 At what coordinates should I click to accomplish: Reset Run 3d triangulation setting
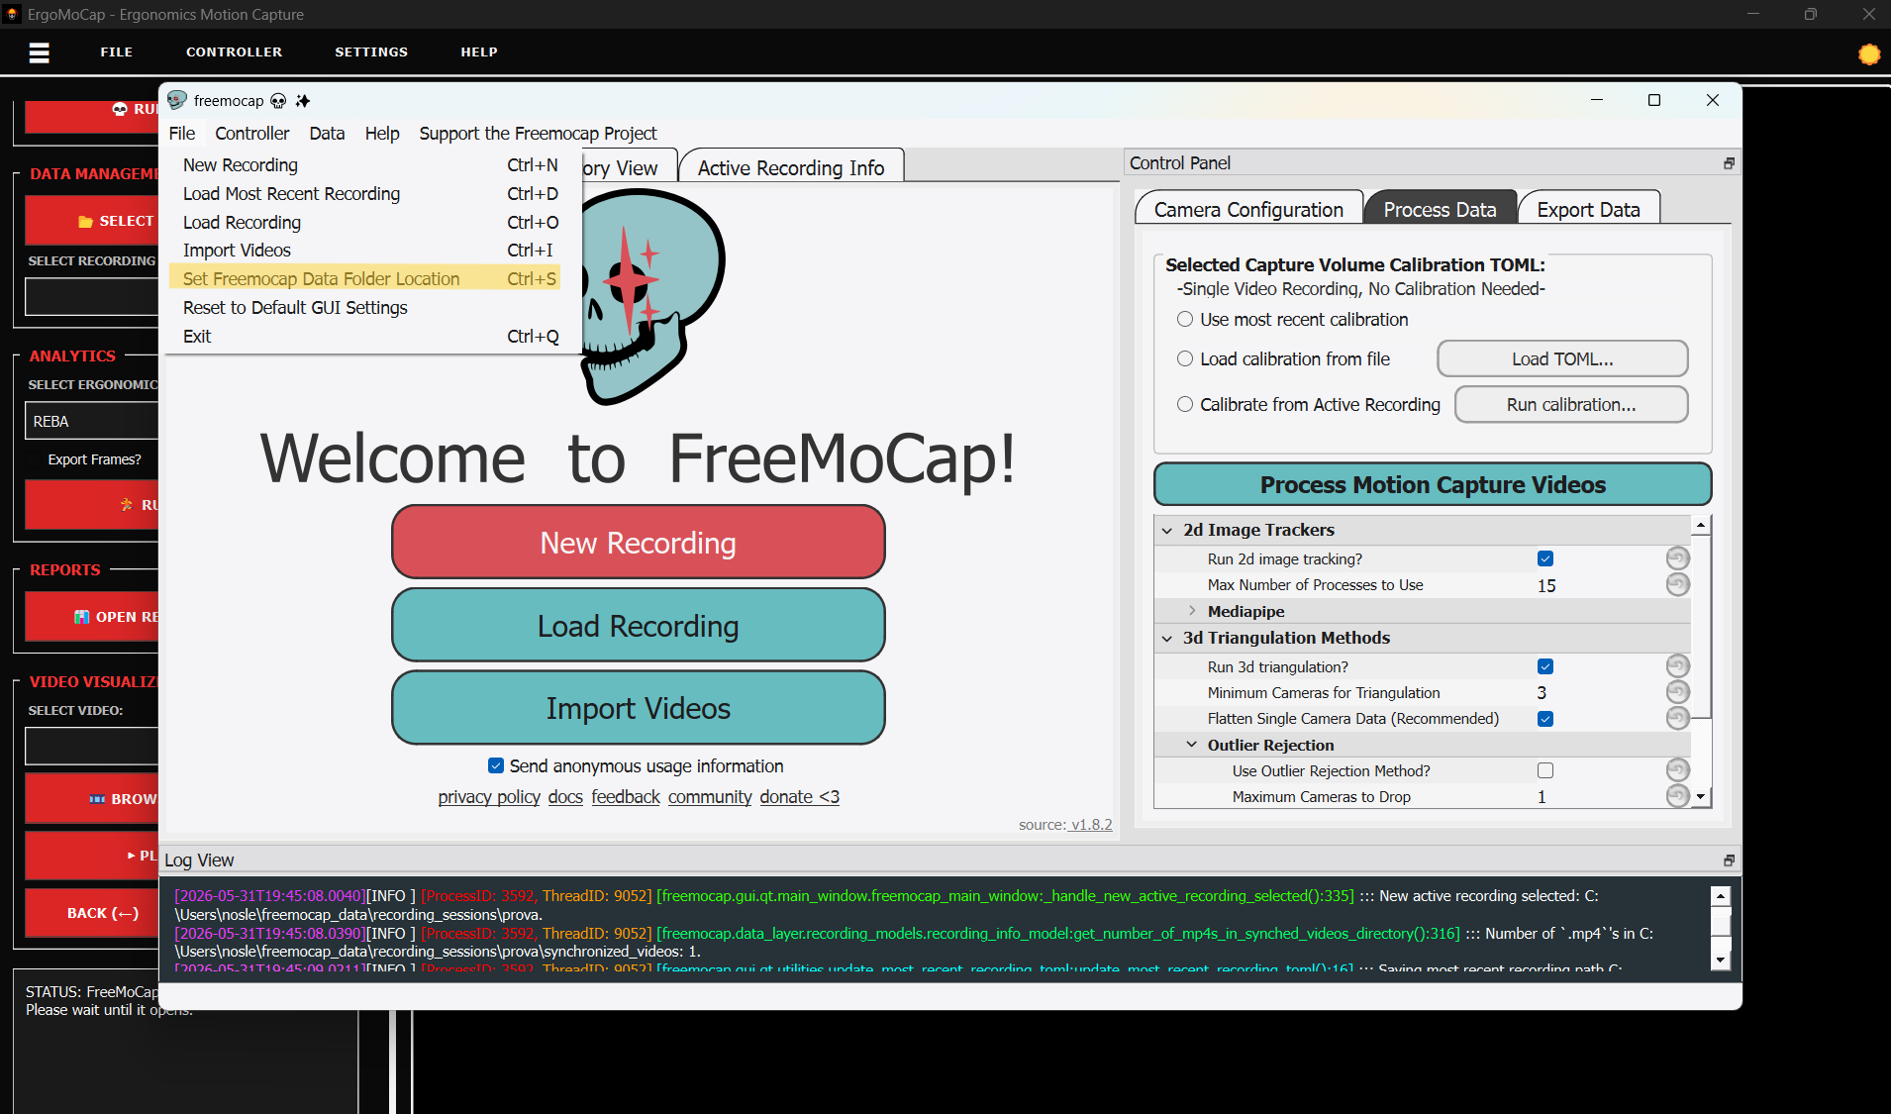1677,666
